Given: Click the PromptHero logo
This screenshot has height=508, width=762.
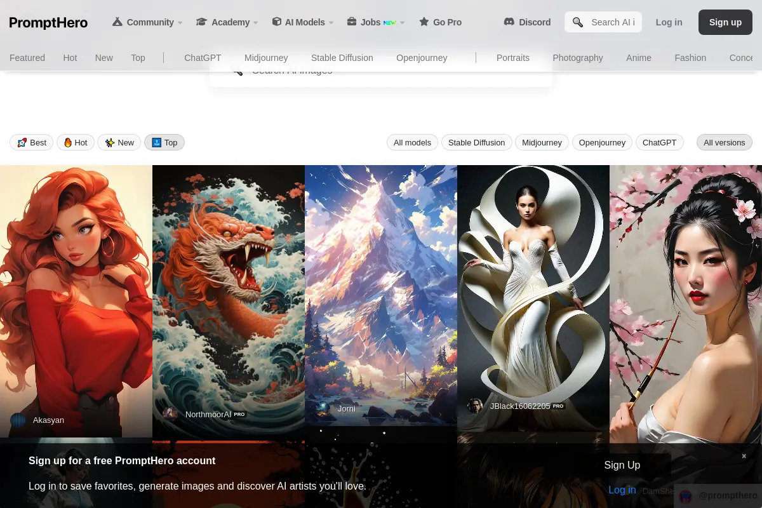Looking at the screenshot, I should 48,23.
